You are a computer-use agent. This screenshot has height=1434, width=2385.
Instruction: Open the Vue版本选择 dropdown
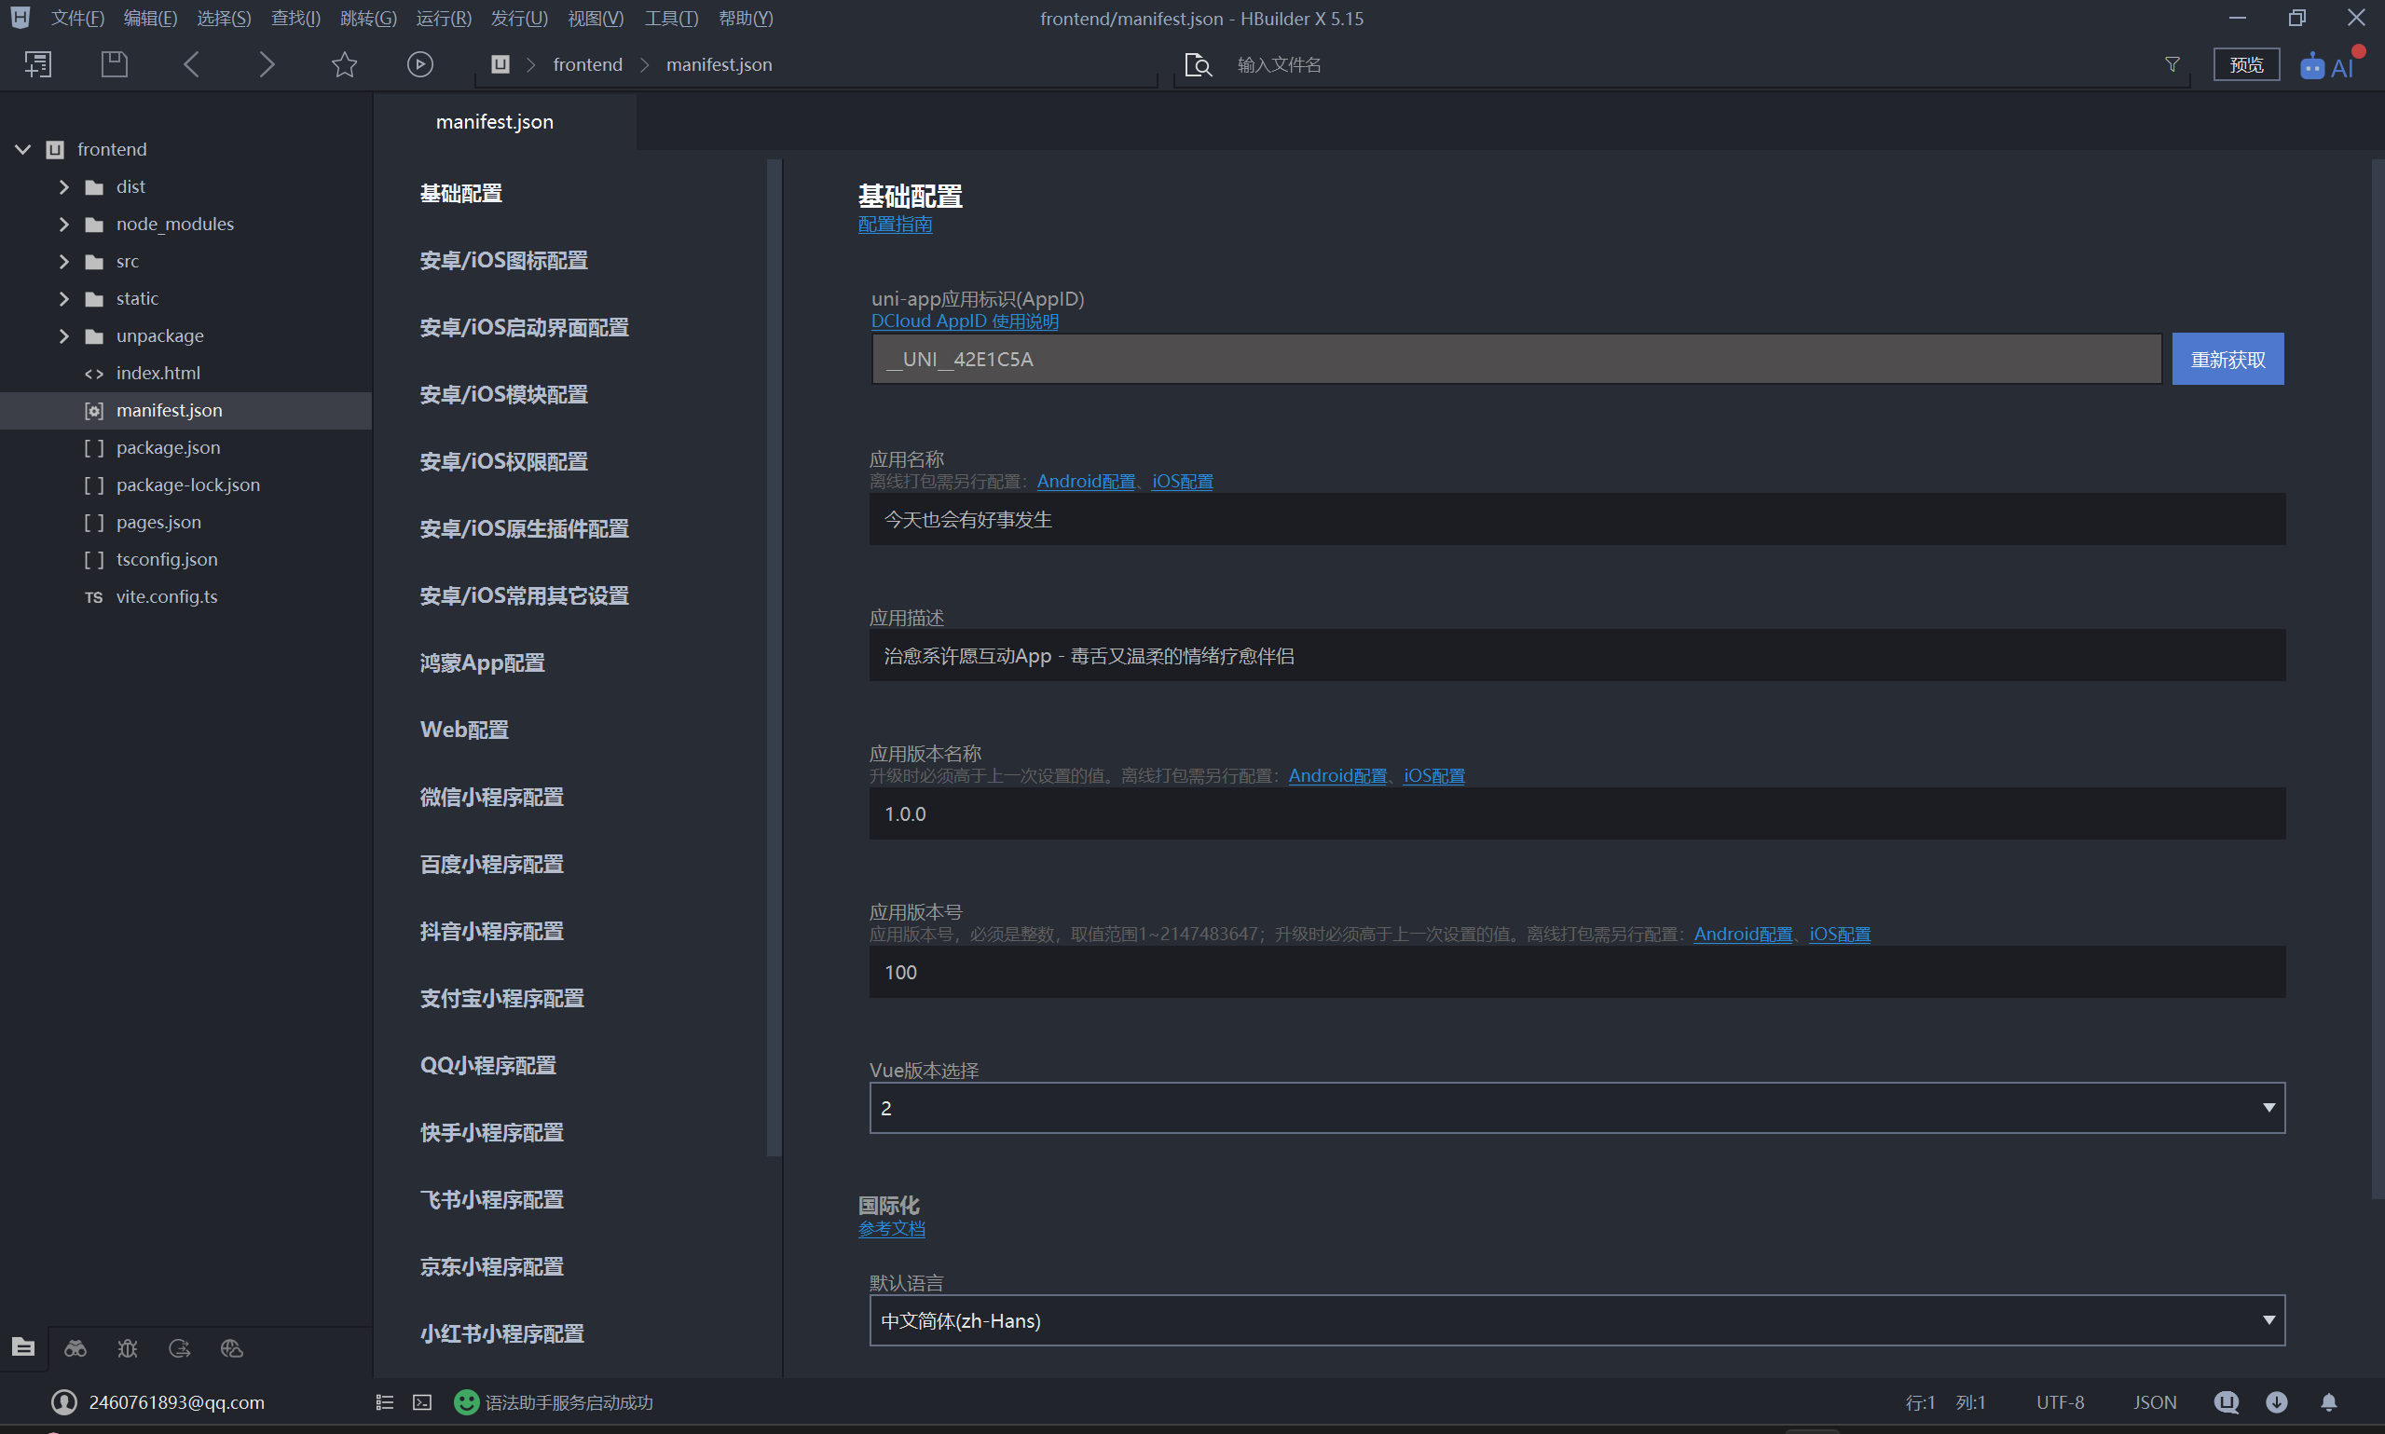click(x=1577, y=1107)
